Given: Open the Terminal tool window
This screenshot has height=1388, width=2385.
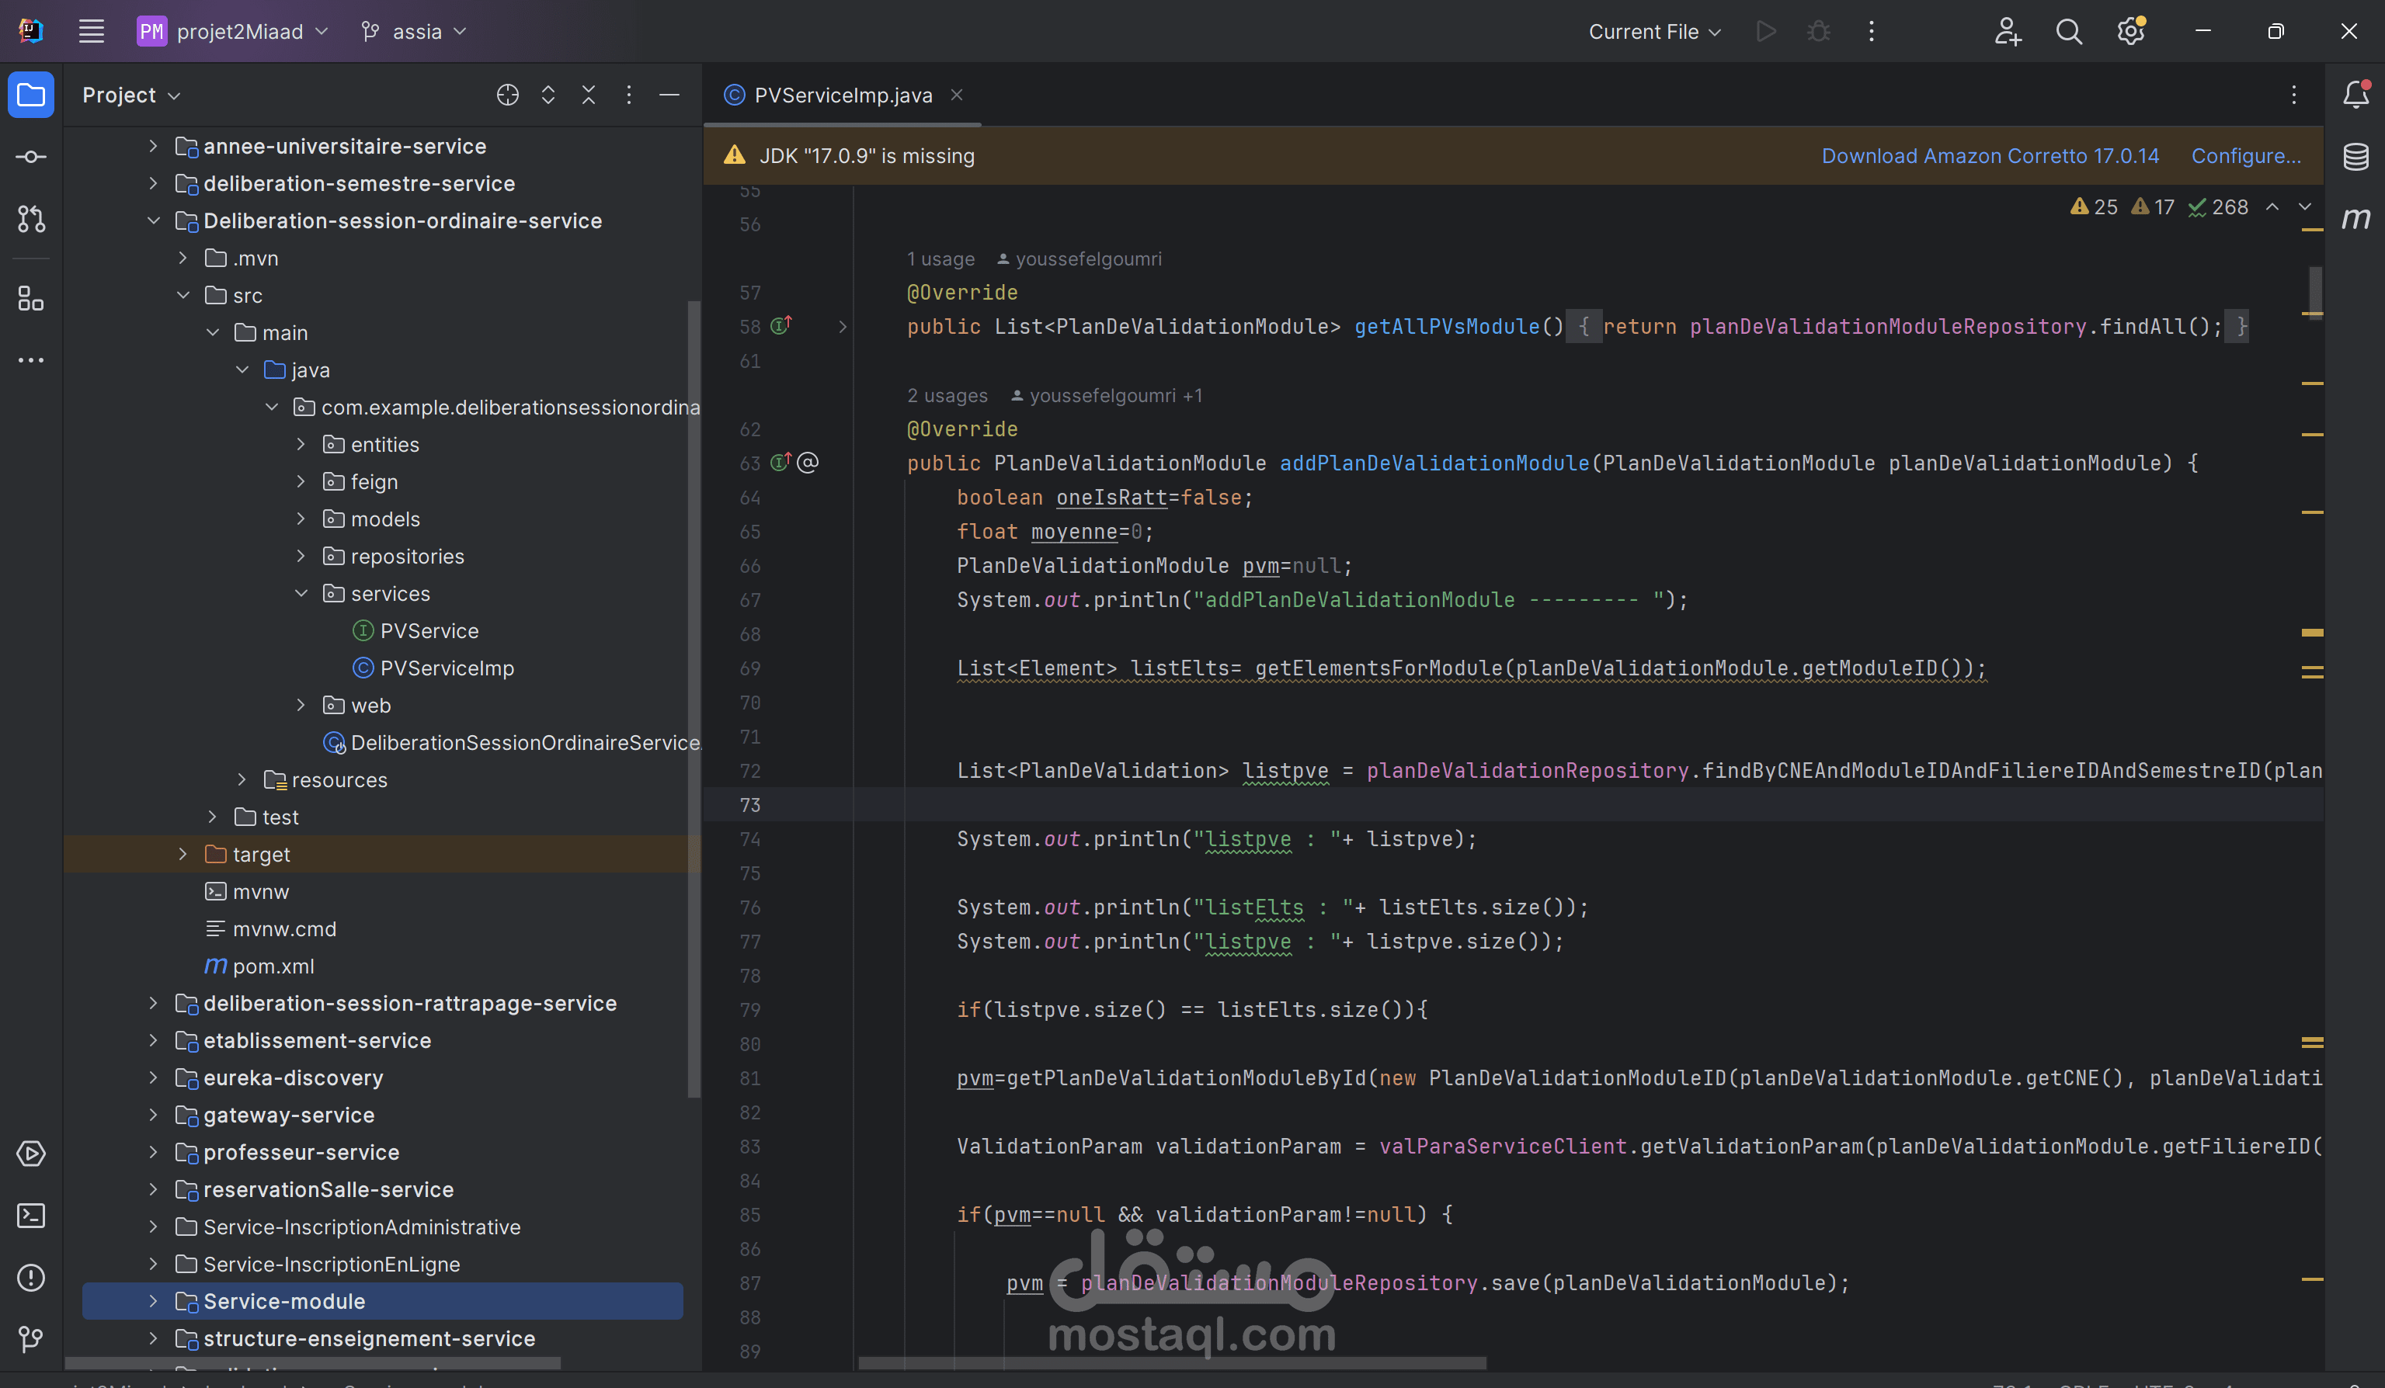Looking at the screenshot, I should click(31, 1216).
